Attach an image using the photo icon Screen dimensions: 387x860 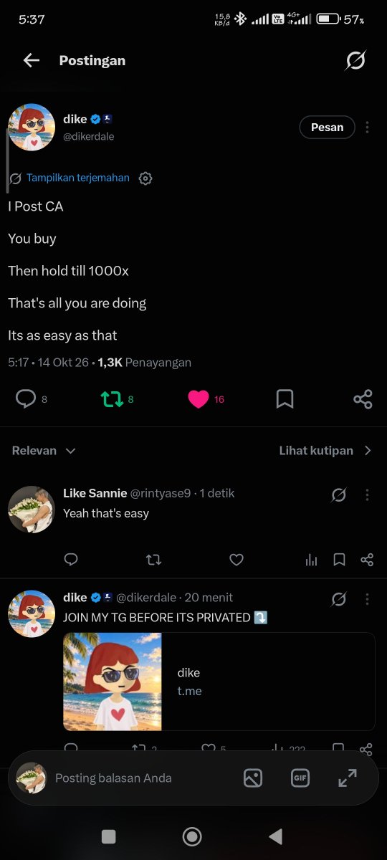[x=253, y=778]
